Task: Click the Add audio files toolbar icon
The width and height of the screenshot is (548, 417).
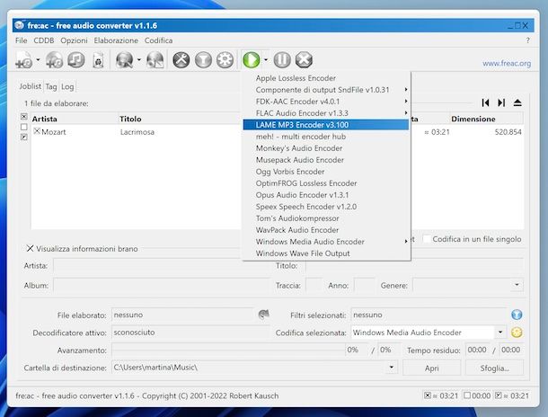Action: tap(23, 60)
